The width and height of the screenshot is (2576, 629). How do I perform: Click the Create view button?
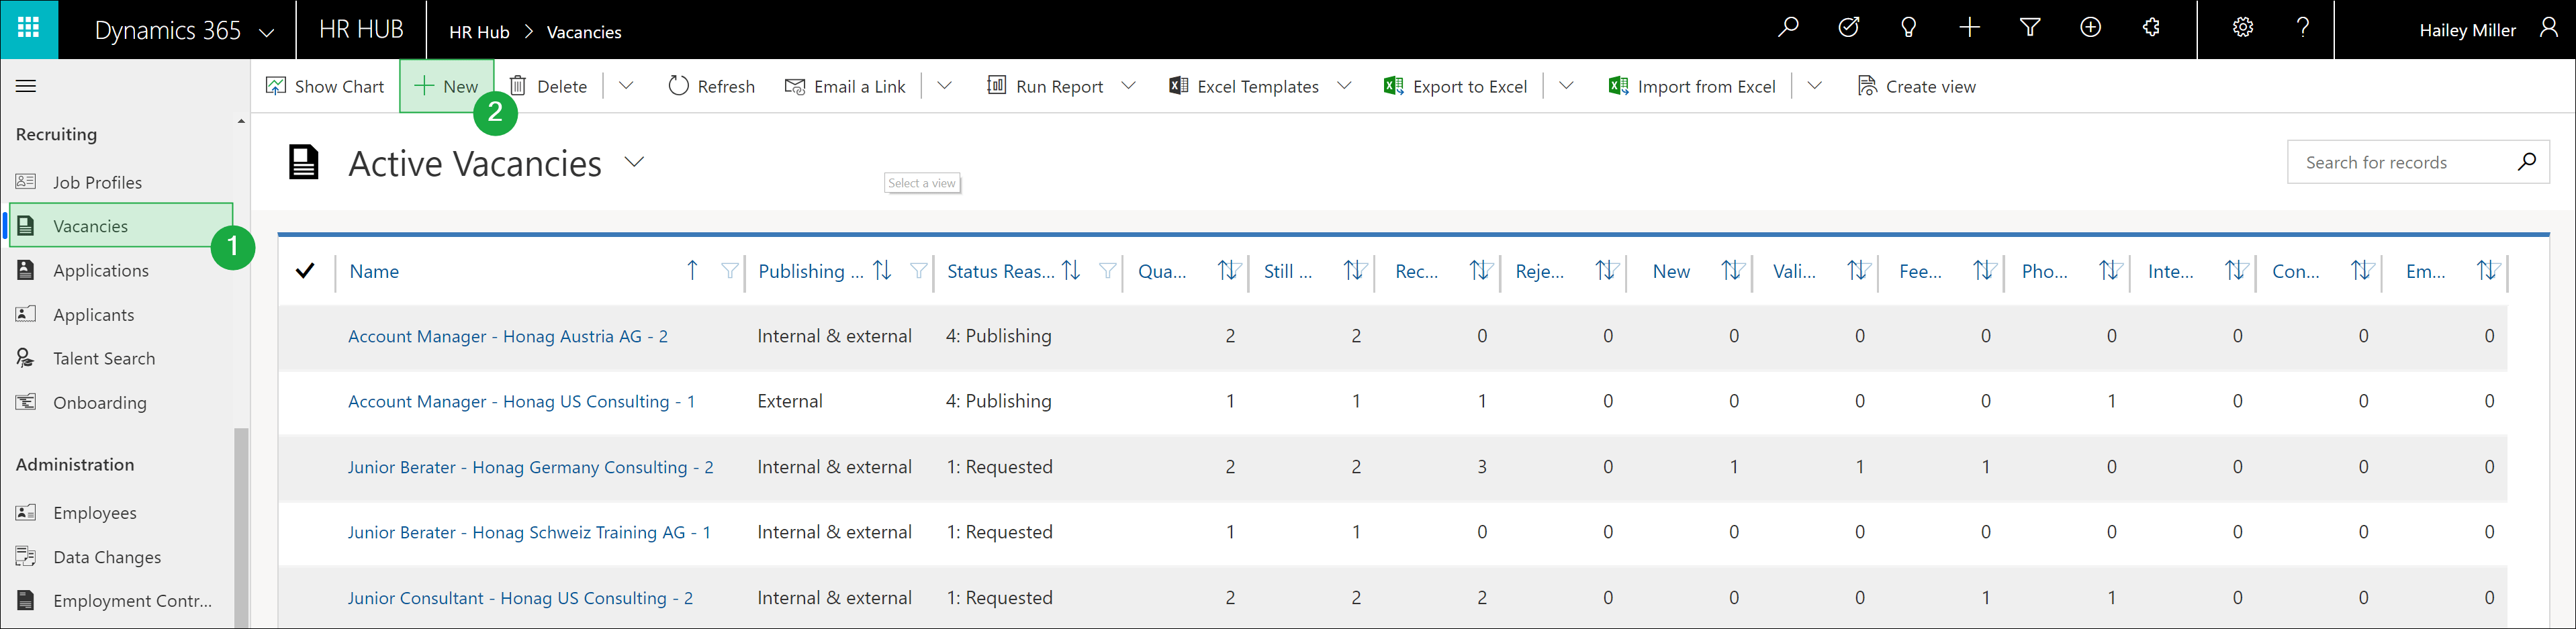(x=1916, y=86)
